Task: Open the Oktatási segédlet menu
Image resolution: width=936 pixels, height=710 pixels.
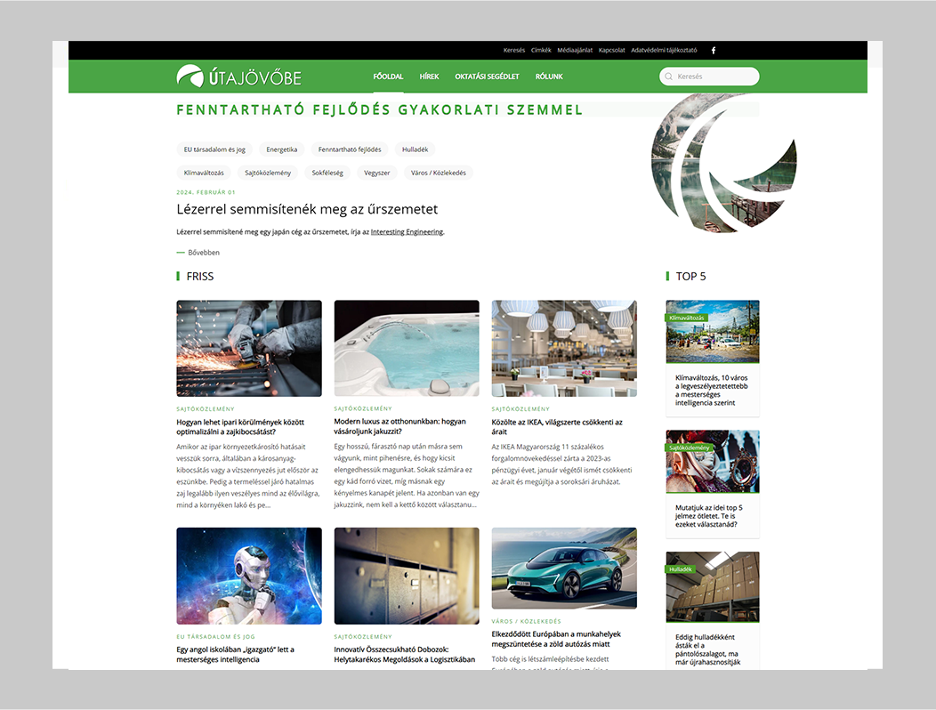Action: coord(487,77)
